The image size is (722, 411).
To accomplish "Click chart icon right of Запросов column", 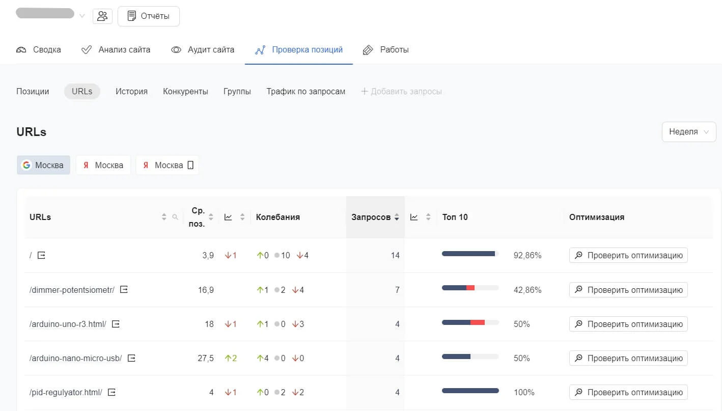I will (414, 217).
